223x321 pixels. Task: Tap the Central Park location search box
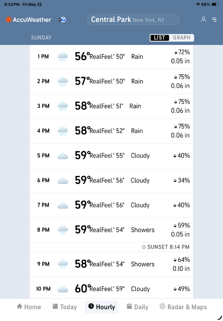133,20
